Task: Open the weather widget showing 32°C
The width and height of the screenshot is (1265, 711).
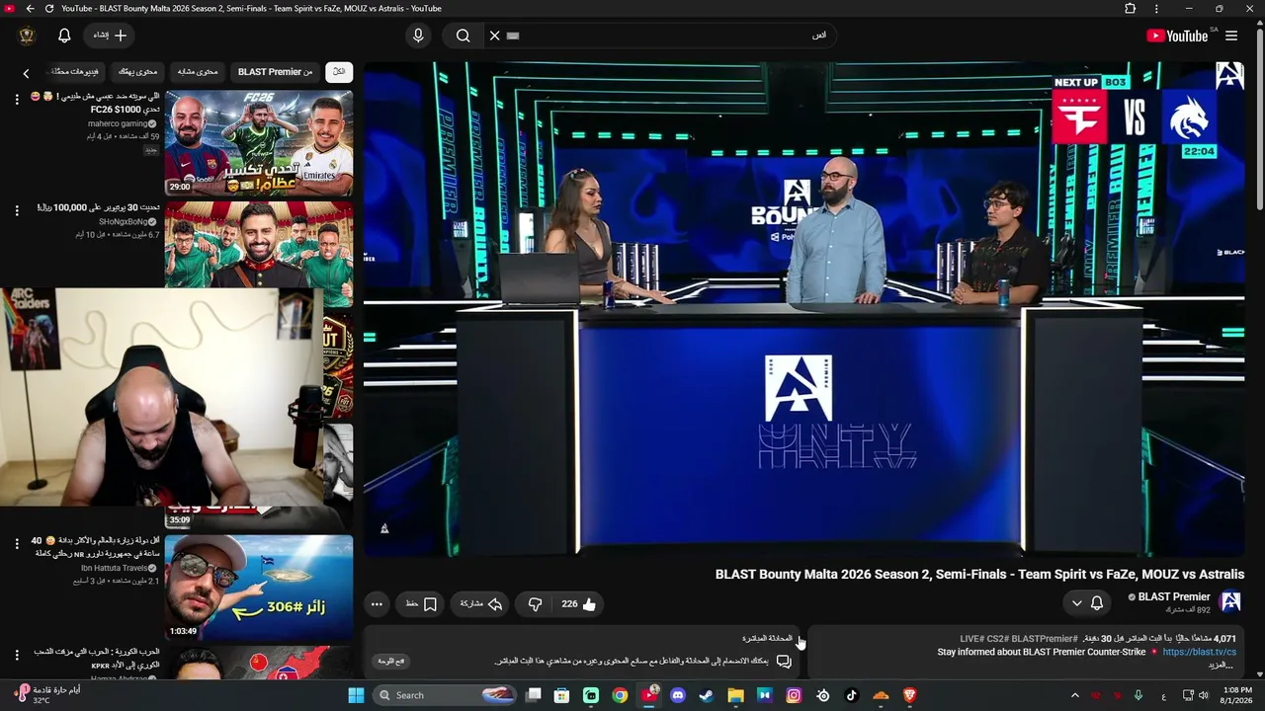Action: click(49, 695)
